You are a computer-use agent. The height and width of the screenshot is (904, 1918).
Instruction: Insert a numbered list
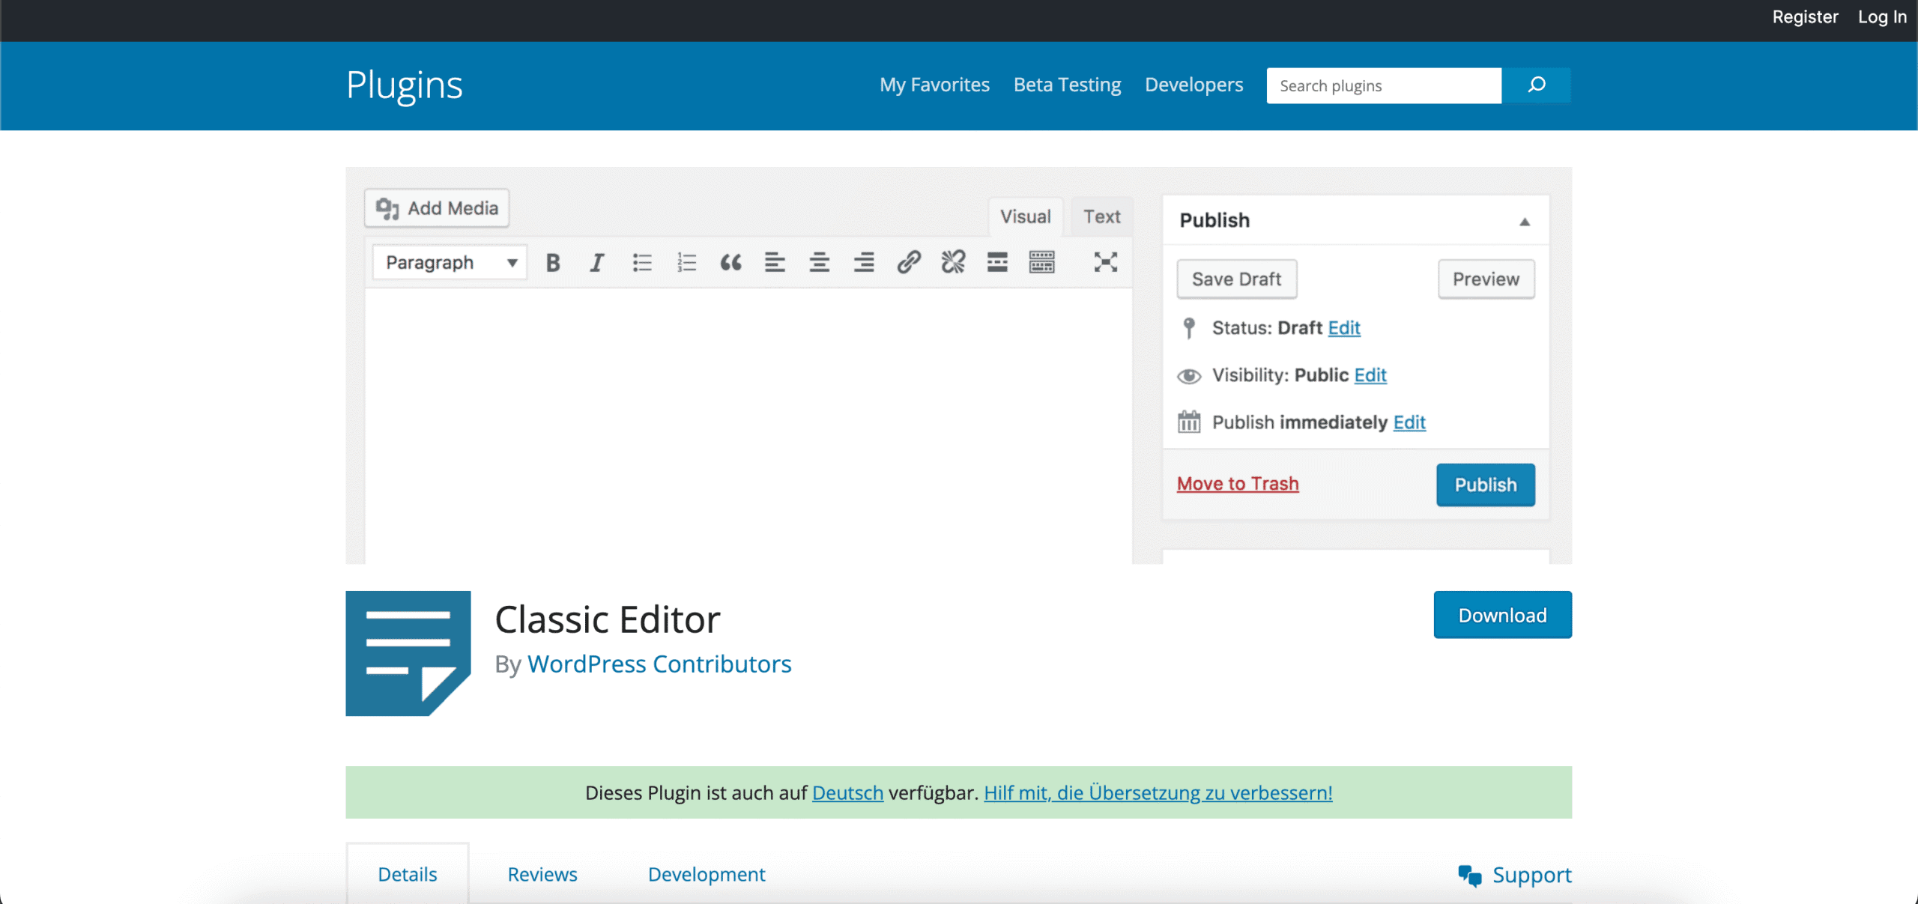(686, 262)
